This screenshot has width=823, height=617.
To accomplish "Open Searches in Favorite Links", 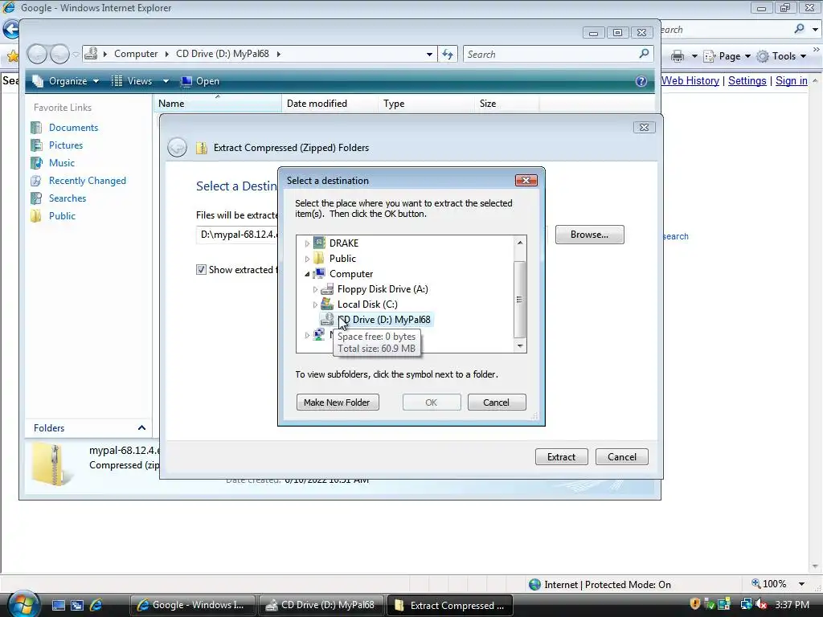I will pos(68,198).
